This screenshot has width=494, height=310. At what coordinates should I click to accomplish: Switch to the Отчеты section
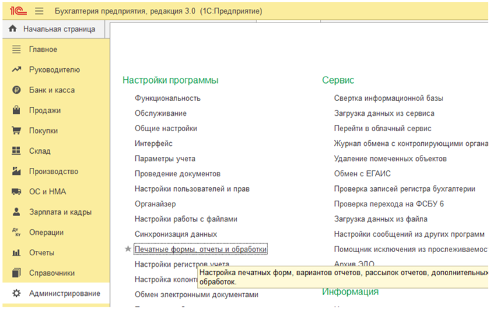coord(41,253)
